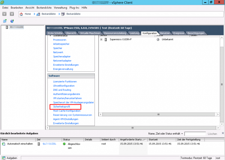Click the Aufgaben button in status bar
Image resolution: width=225 pixels, height=160 pixels.
point(10,158)
